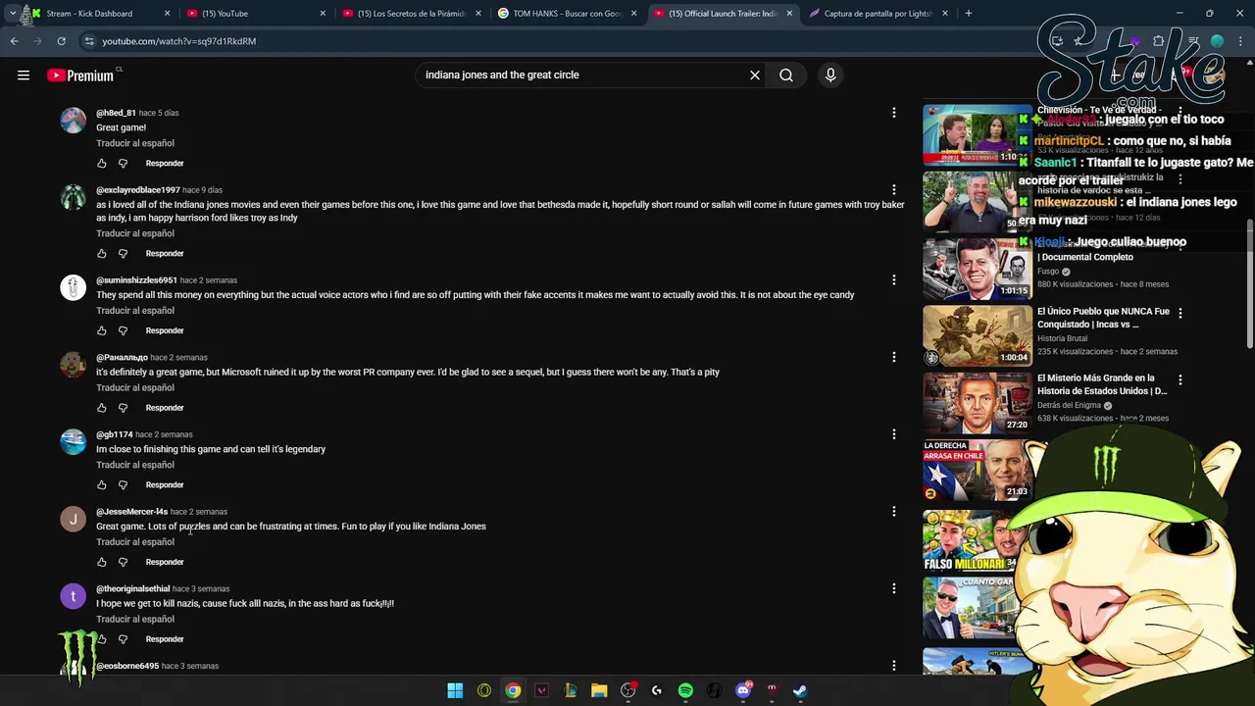1255x706 pixels.
Task: Like the @gb1174 comment
Action: tap(101, 485)
